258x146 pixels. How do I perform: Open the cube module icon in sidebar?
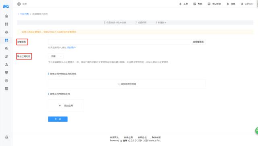[x=6, y=32]
